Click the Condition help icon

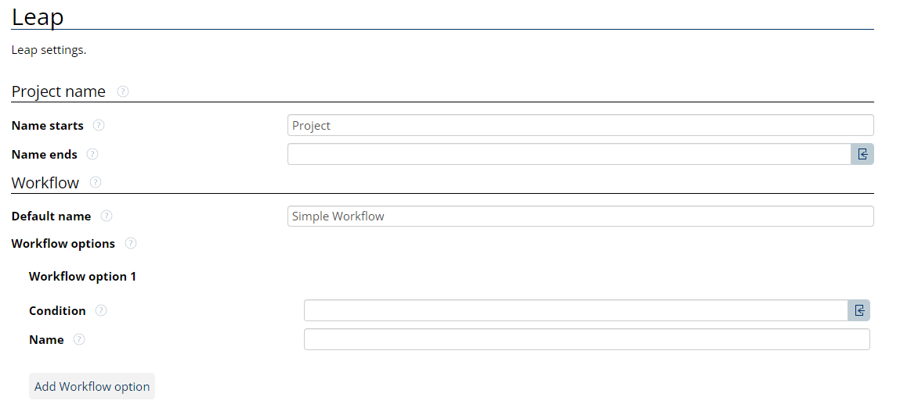(x=101, y=310)
